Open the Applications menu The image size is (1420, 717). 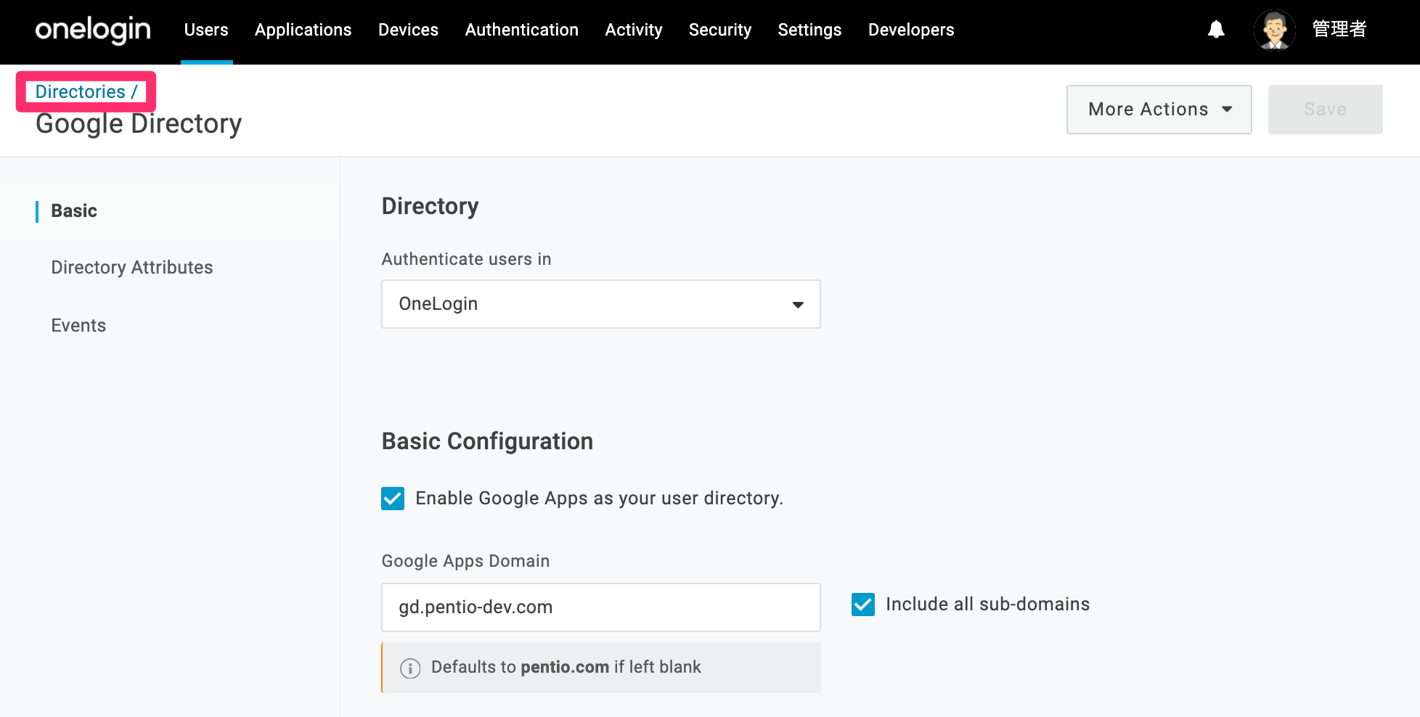point(303,30)
